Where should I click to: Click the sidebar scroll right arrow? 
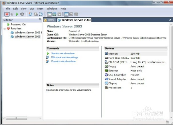[40, 118]
